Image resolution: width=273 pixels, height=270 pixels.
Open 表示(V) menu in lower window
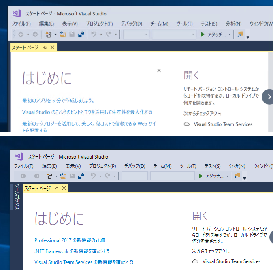(x=73, y=166)
